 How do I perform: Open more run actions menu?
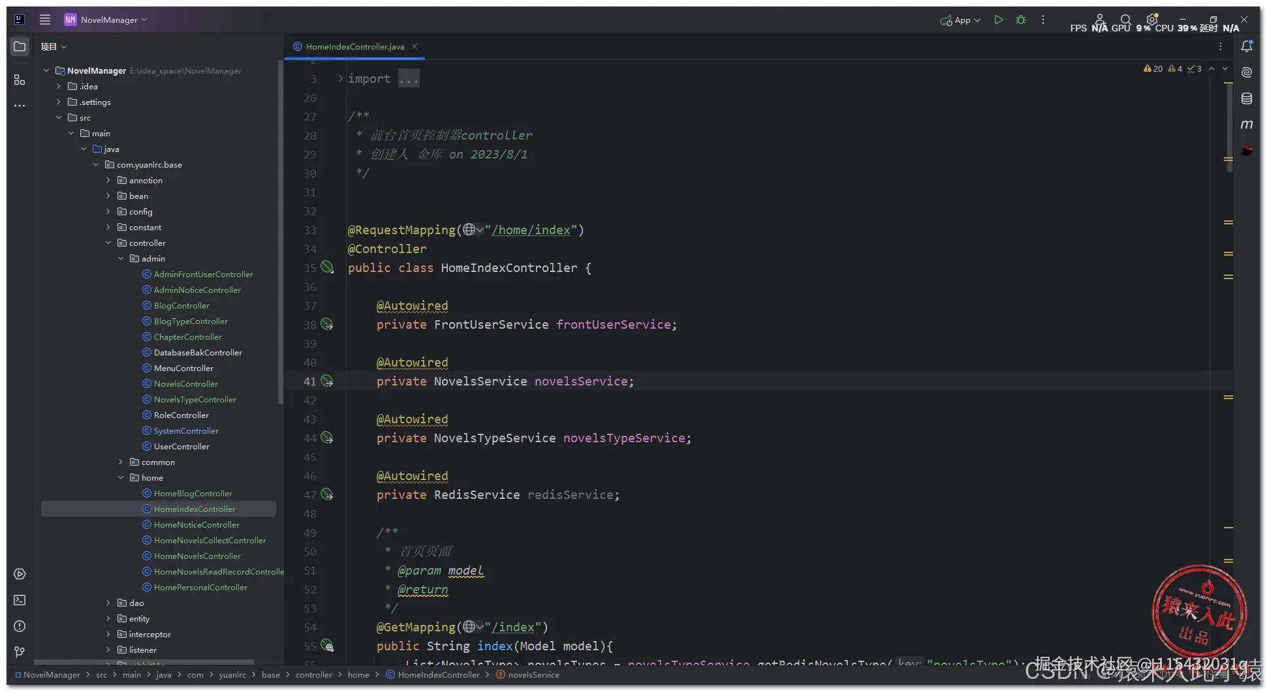[1043, 20]
